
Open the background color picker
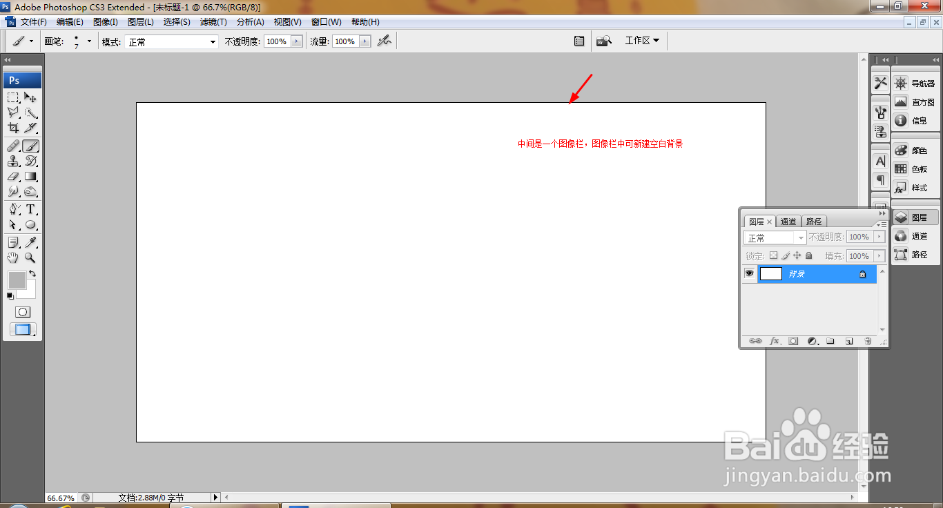tap(30, 293)
